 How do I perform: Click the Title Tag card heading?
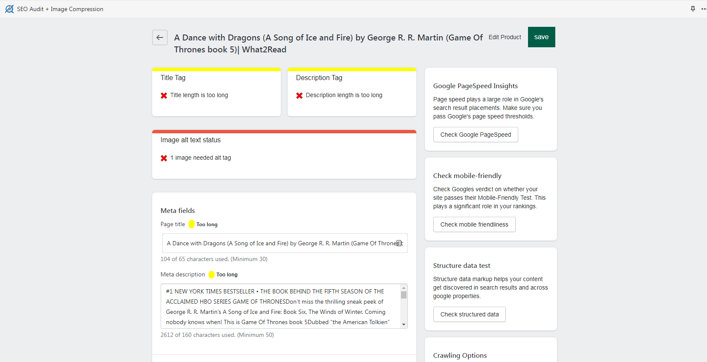tap(173, 78)
